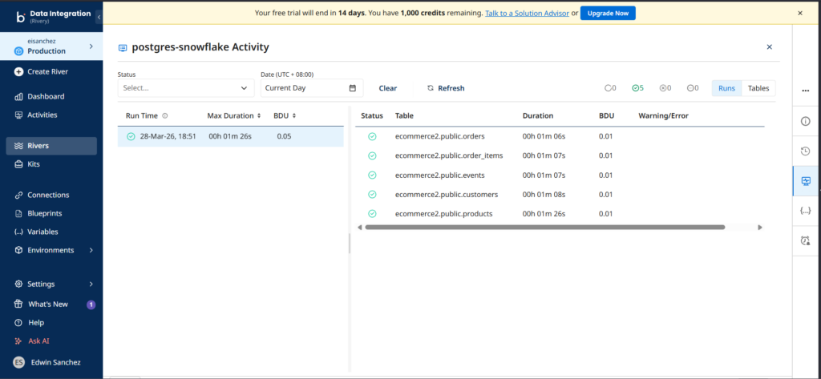Click the ecommerce2.public.products table row
The width and height of the screenshot is (821, 379).
click(559, 214)
